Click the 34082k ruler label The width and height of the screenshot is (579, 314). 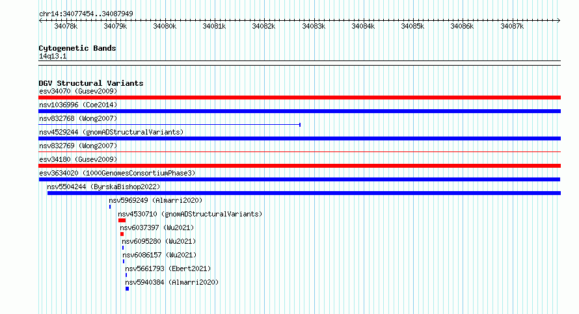click(x=263, y=26)
